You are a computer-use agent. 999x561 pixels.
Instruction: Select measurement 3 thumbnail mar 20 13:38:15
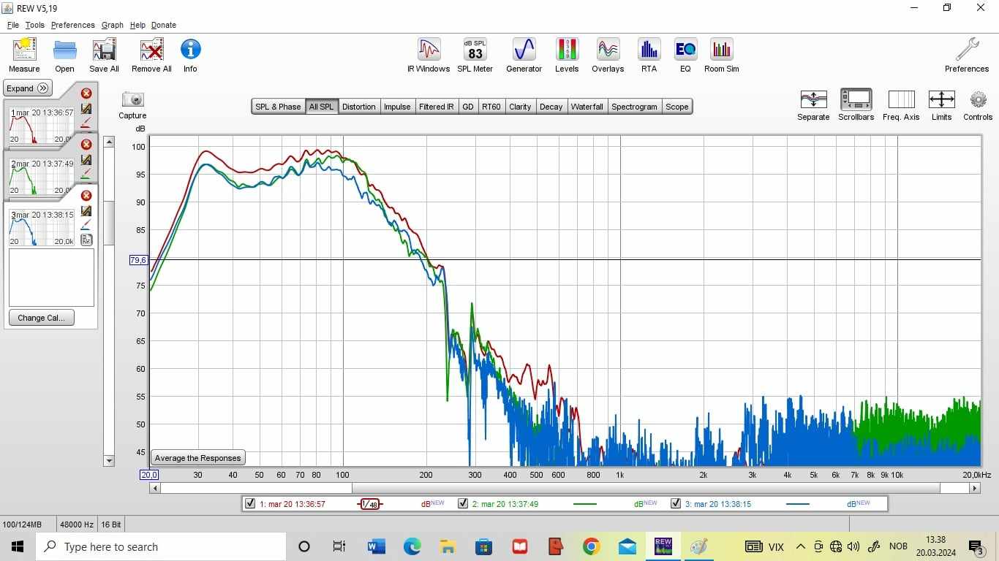(x=42, y=226)
